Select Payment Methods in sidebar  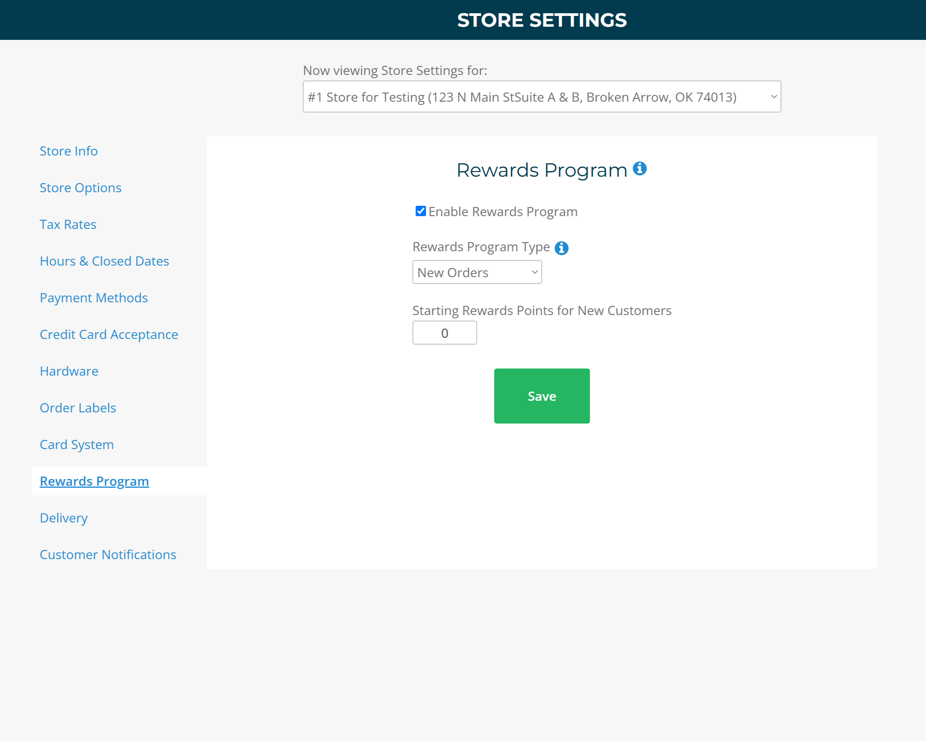point(94,298)
